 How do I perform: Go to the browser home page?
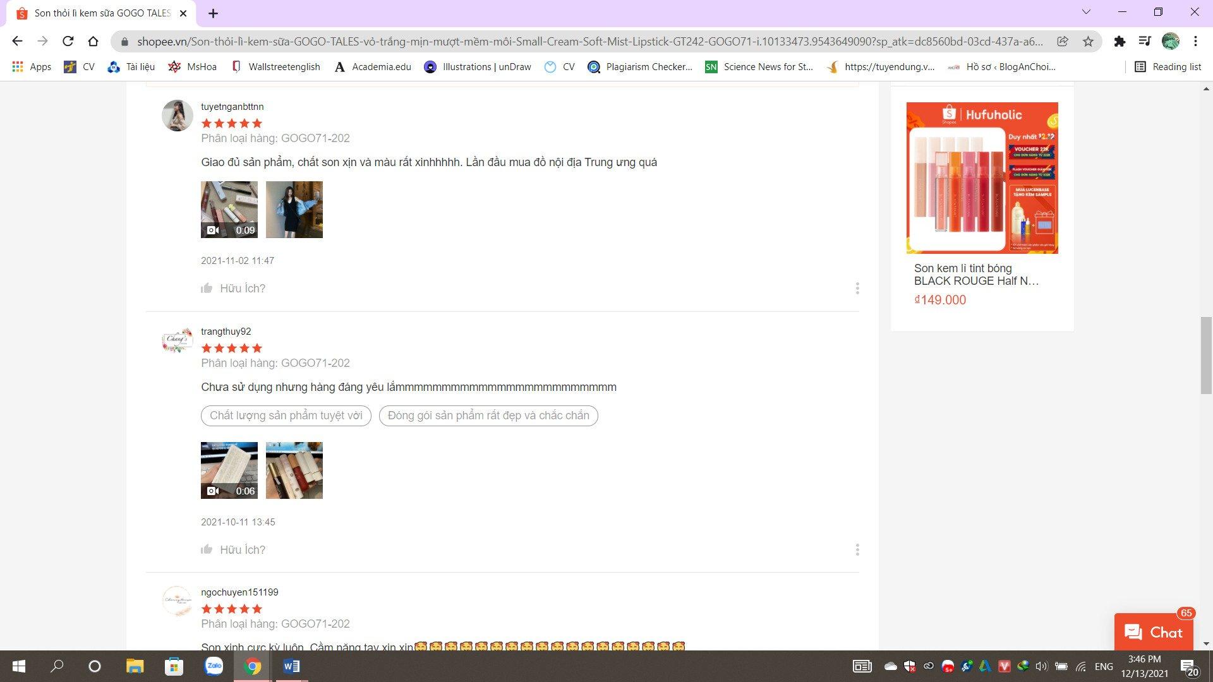coord(94,42)
